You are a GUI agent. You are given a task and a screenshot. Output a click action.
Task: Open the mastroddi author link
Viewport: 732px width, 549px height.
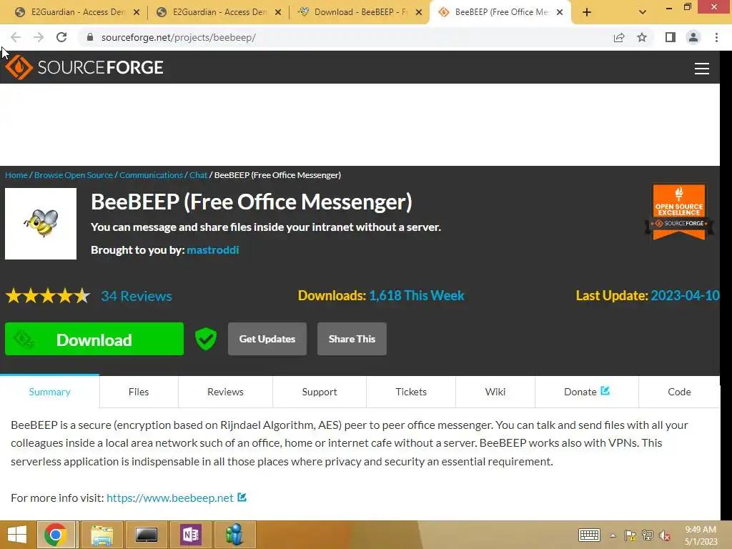click(x=213, y=249)
